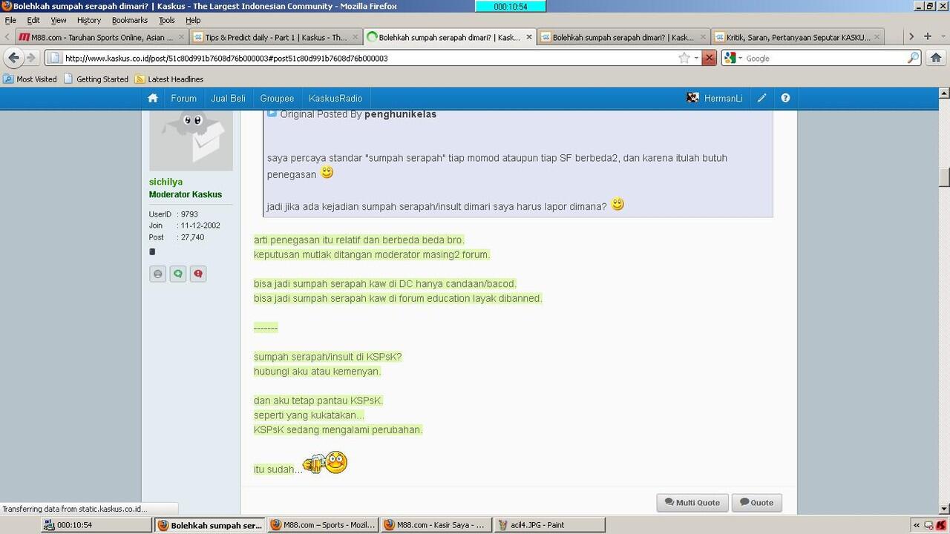This screenshot has width=950, height=534.
Task: Click the red report icon under sichilya
Action: point(198,274)
